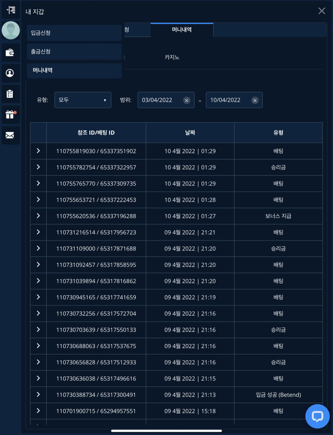Expand row 110755620536 / 65337196288
Screen dimensions: 333x435
pos(38,216)
